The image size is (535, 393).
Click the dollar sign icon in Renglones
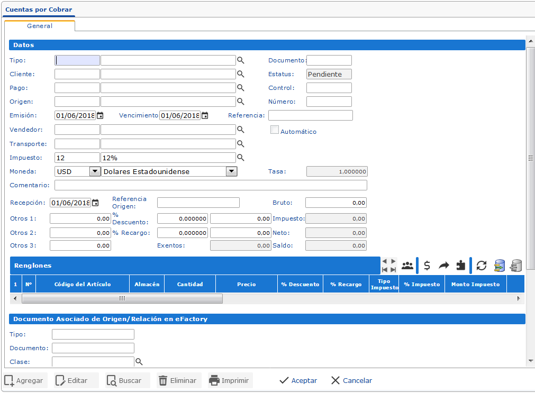427,266
